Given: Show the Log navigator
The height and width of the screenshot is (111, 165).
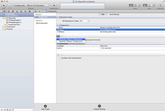Looking at the screenshot, I should (30, 11).
